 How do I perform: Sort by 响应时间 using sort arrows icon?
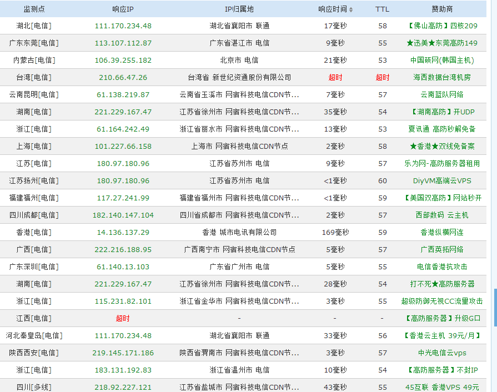click(x=351, y=9)
